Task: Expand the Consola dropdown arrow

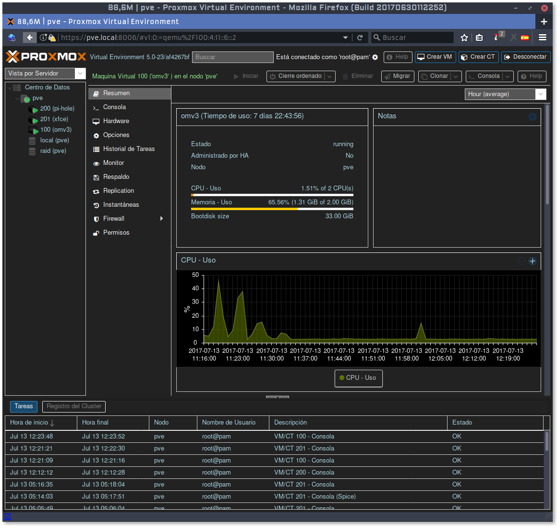Action: (x=508, y=76)
